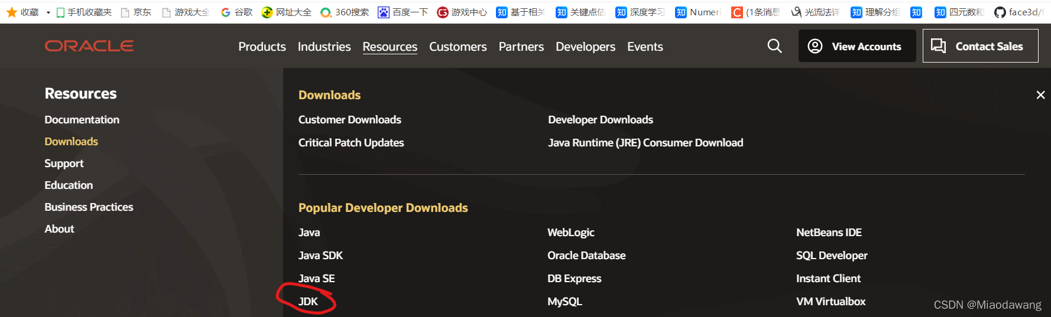Image resolution: width=1051 pixels, height=317 pixels.
Task: Open the Developers menu
Action: [x=585, y=47]
